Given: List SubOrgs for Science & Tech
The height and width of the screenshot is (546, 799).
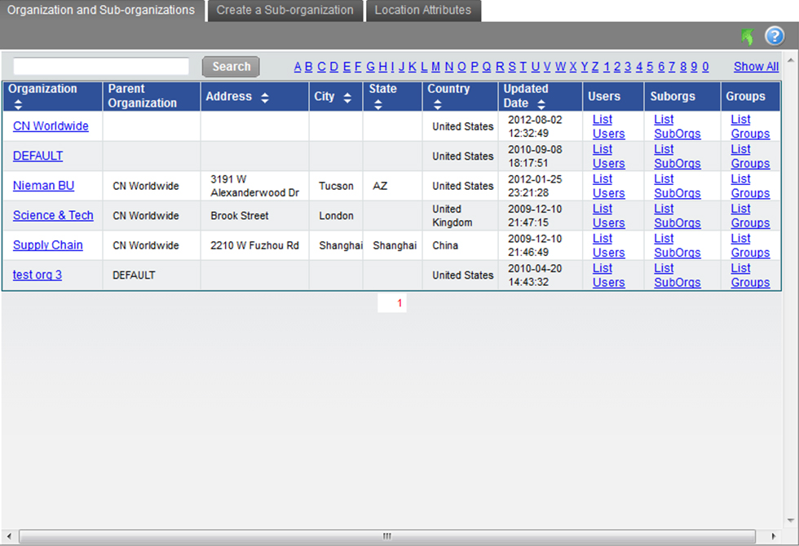Looking at the screenshot, I should pyautogui.click(x=677, y=216).
